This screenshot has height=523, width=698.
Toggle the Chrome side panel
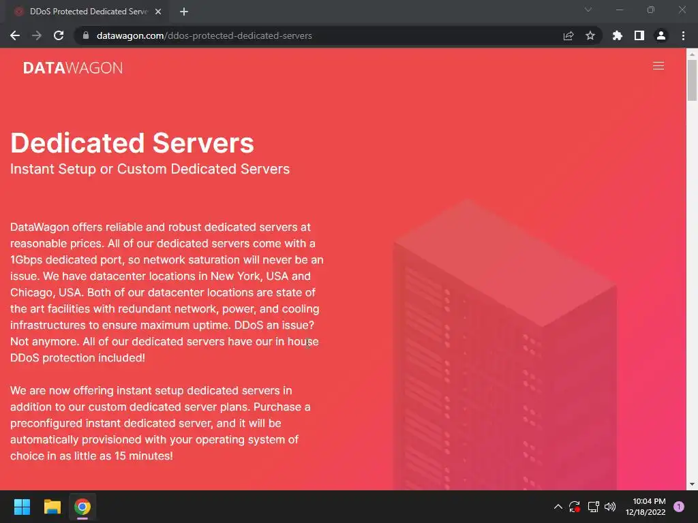coord(639,35)
